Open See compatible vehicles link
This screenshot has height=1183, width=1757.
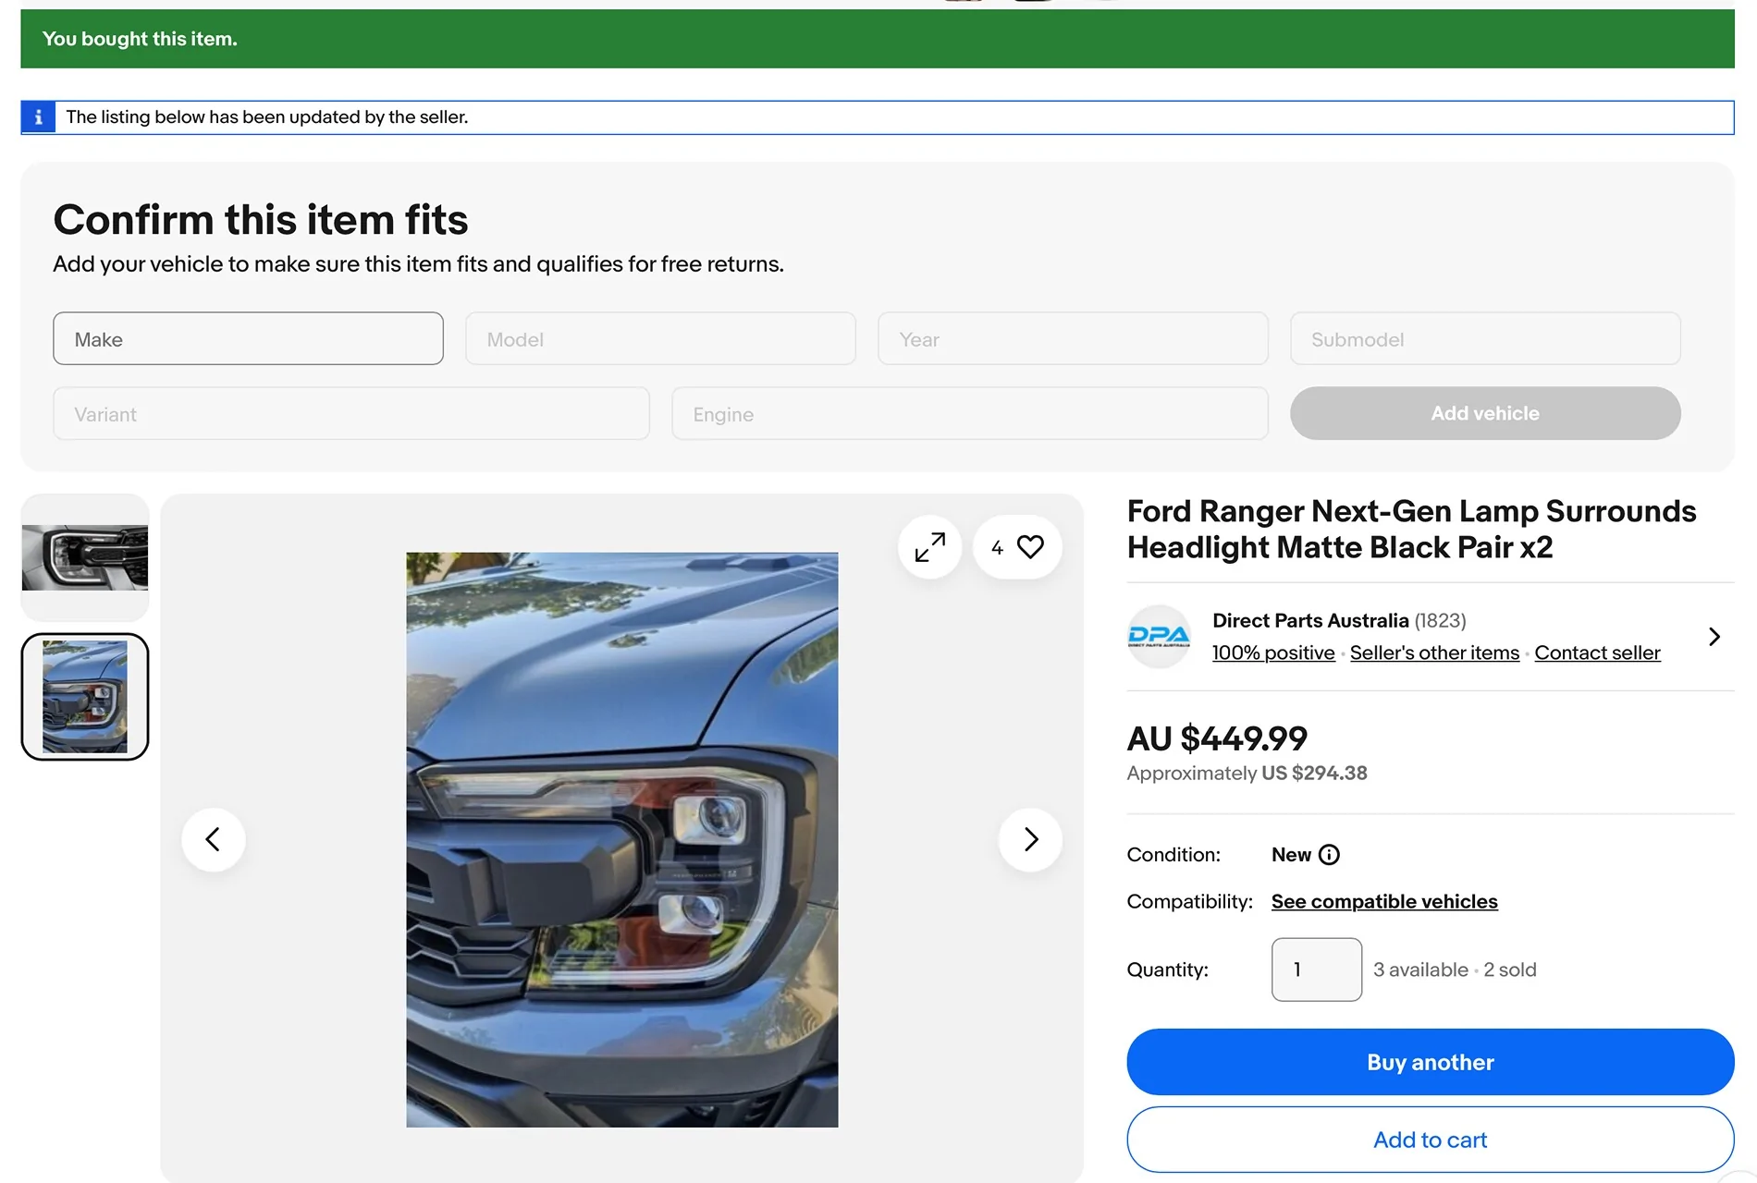click(x=1384, y=902)
